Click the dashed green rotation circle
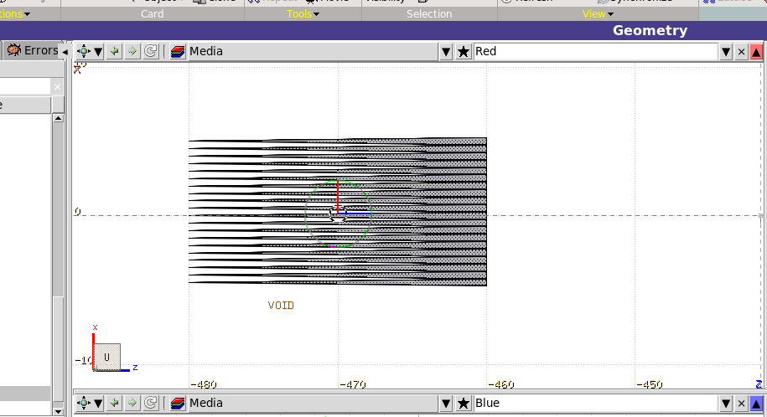Screen dimensions: 767x417 point(338,214)
